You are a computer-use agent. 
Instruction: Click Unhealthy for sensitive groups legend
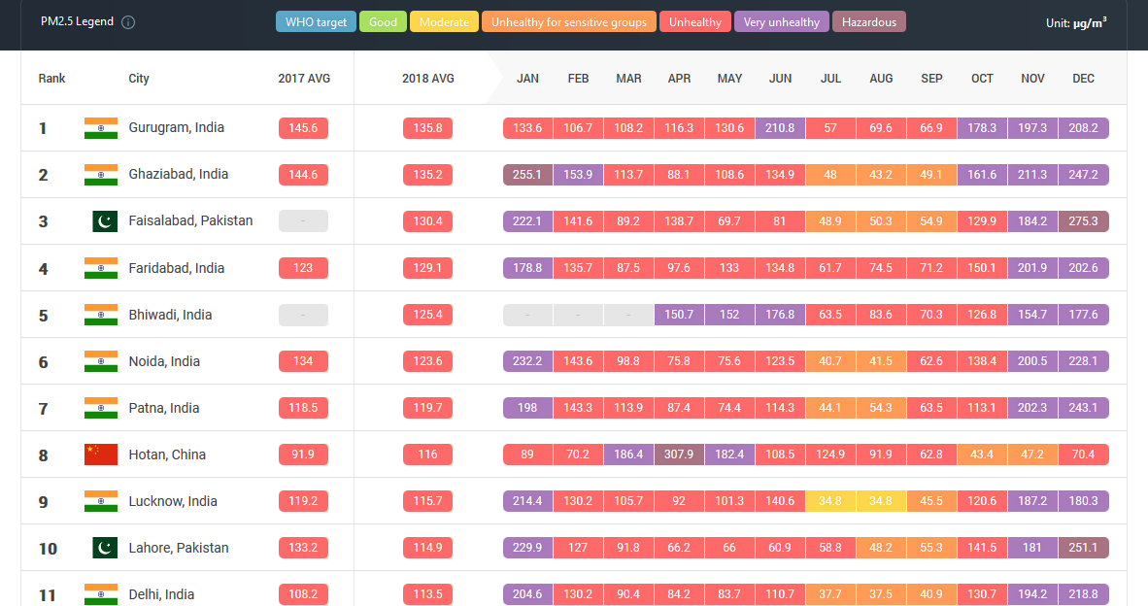(x=568, y=22)
